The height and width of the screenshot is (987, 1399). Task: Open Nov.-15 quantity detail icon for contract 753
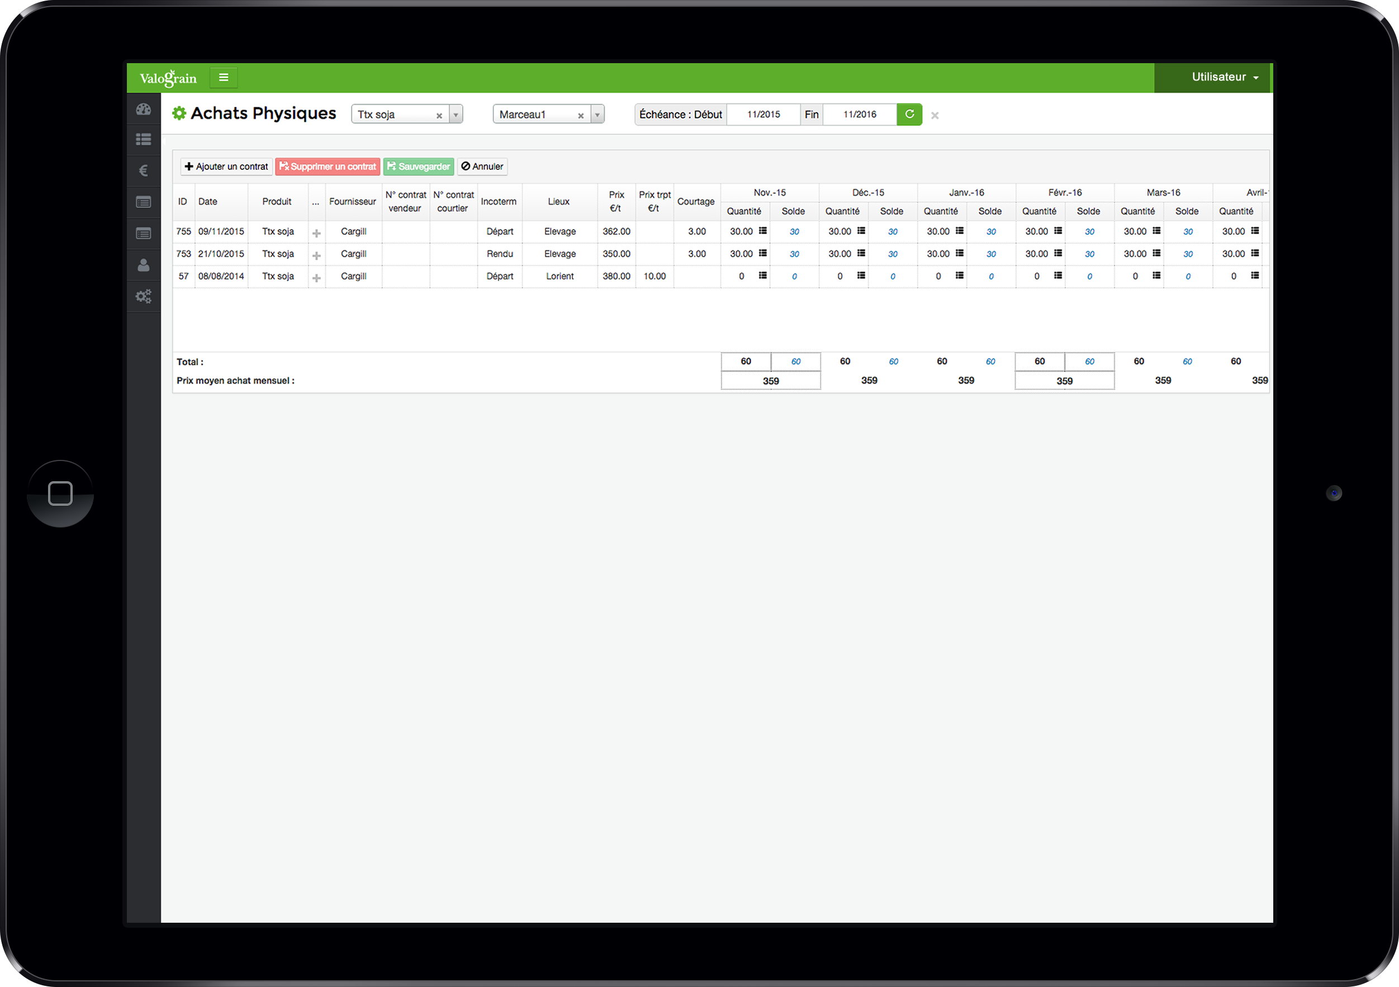point(763,253)
